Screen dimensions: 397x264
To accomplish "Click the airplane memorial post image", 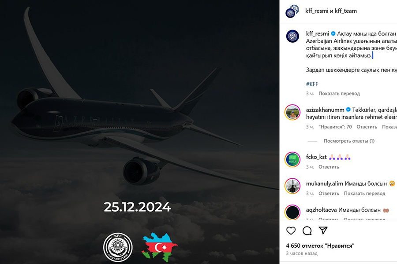I will point(139,132).
